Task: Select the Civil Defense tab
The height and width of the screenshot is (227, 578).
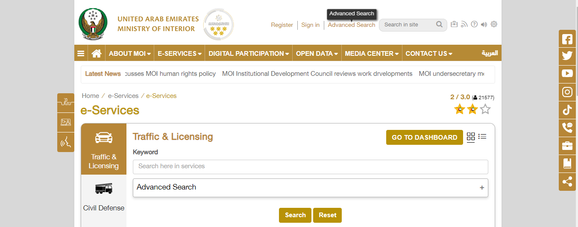Action: [104, 197]
